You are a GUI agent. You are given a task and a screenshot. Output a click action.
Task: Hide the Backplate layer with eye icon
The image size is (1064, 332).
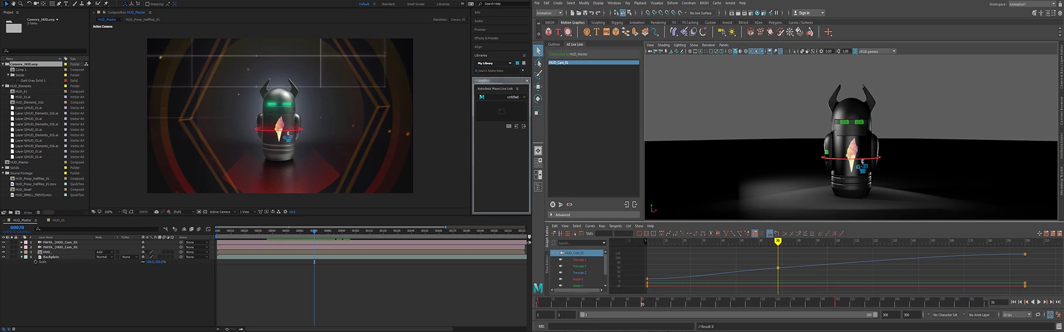point(3,257)
